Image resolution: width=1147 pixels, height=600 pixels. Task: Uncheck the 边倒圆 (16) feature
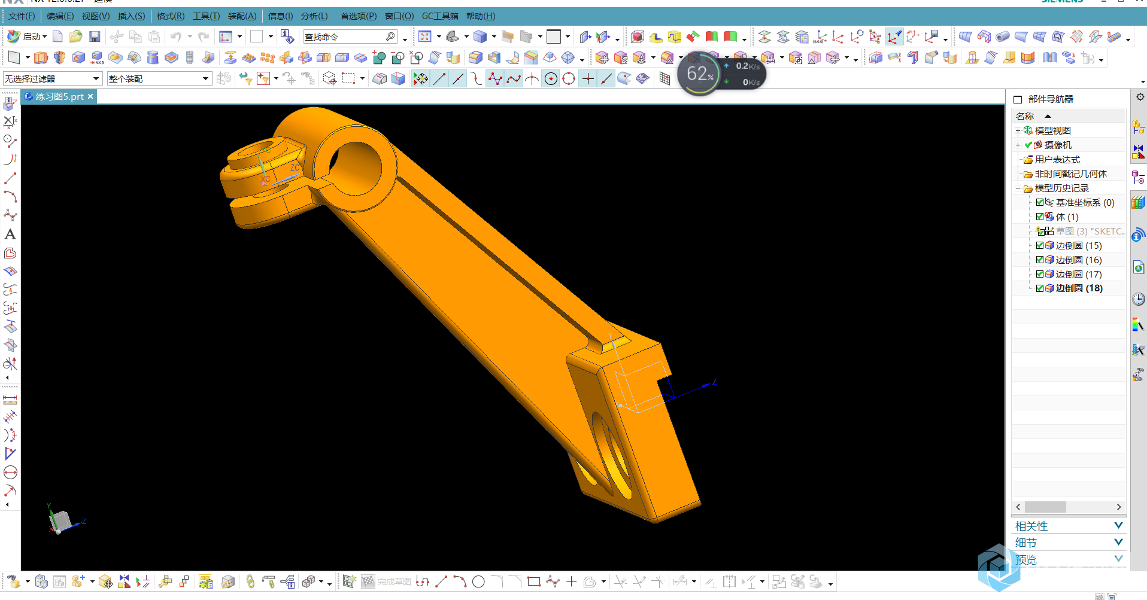click(x=1040, y=260)
